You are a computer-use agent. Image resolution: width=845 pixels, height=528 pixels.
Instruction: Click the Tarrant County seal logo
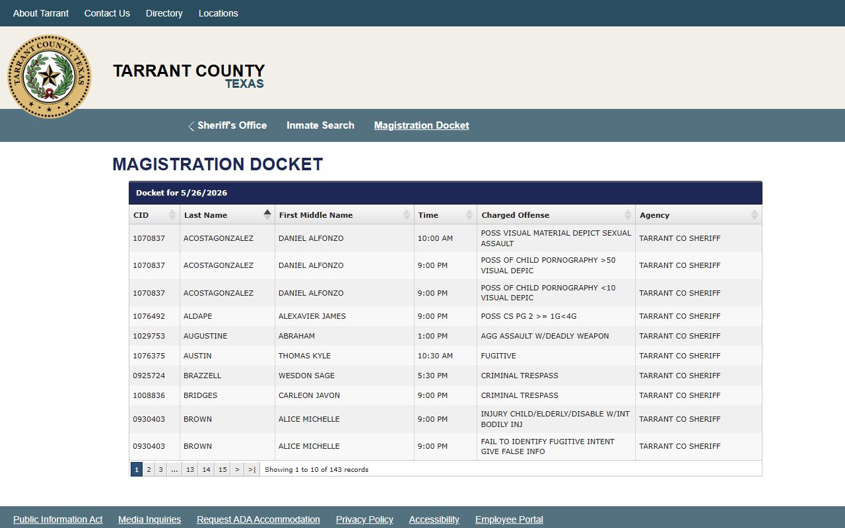(x=50, y=77)
